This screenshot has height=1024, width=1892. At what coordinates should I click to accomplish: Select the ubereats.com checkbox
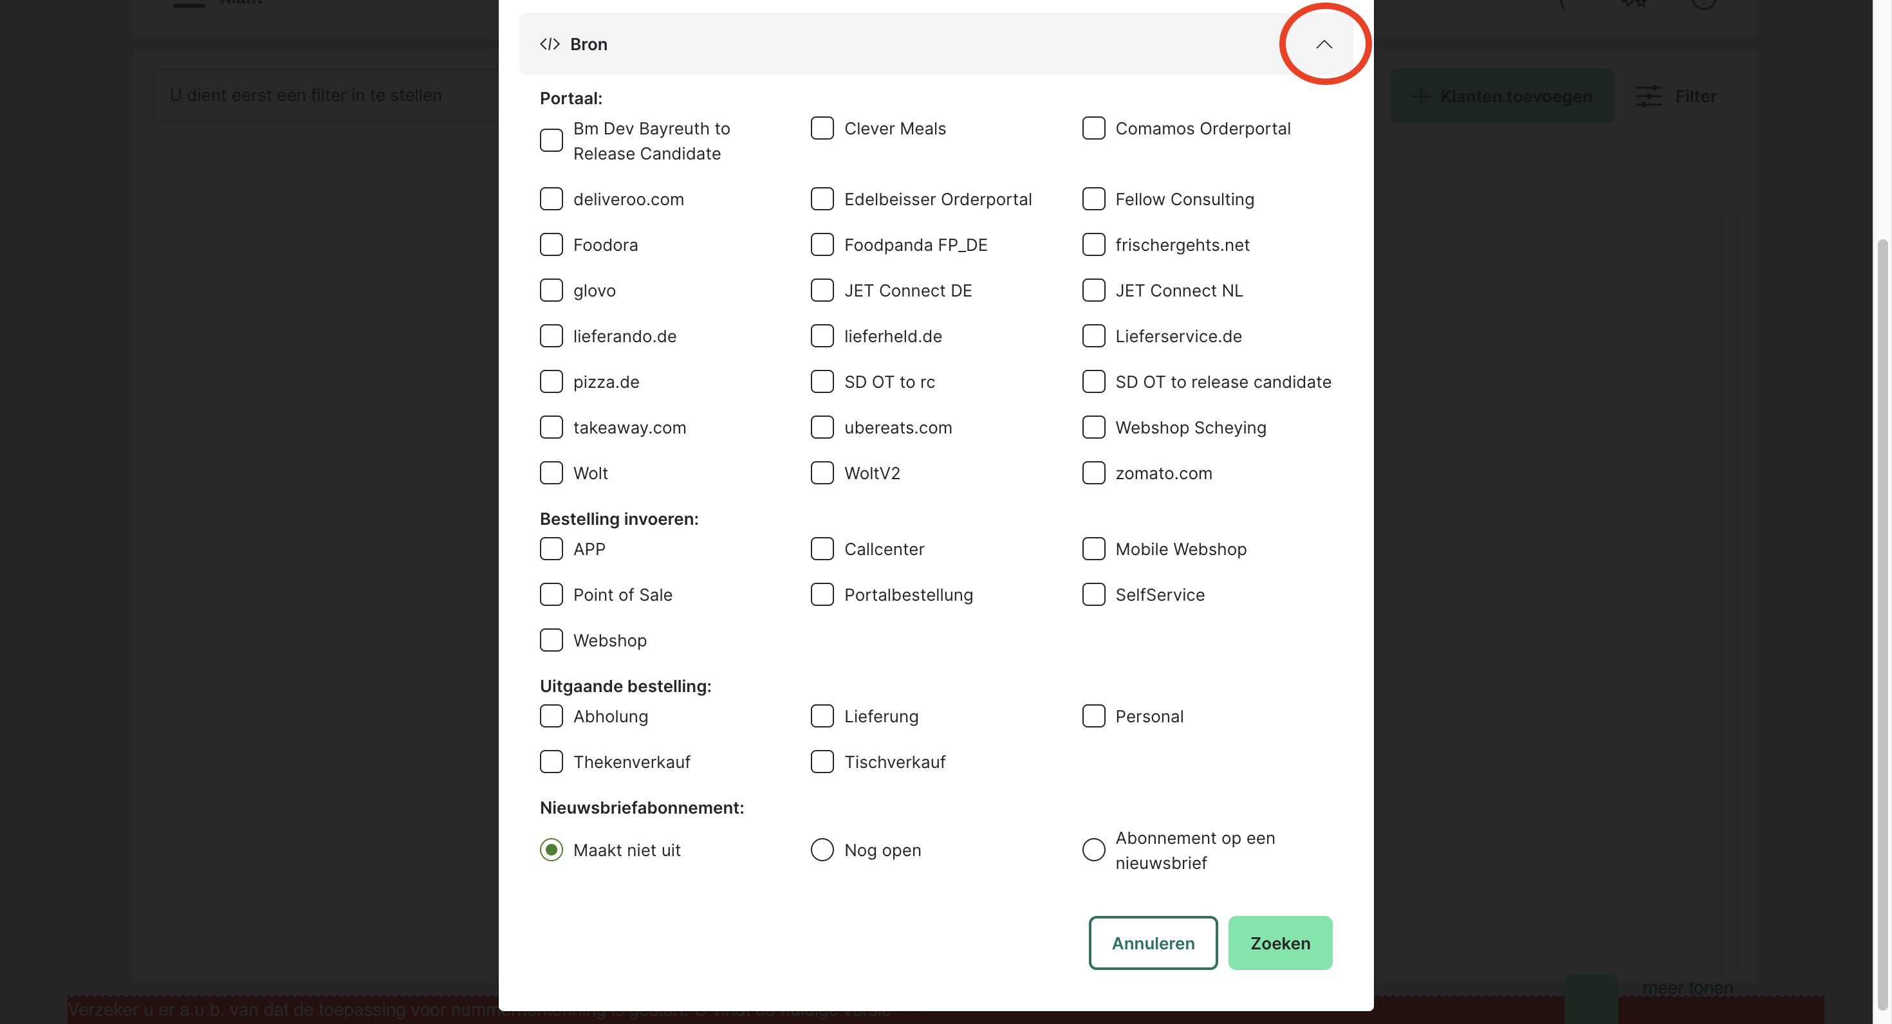822,427
